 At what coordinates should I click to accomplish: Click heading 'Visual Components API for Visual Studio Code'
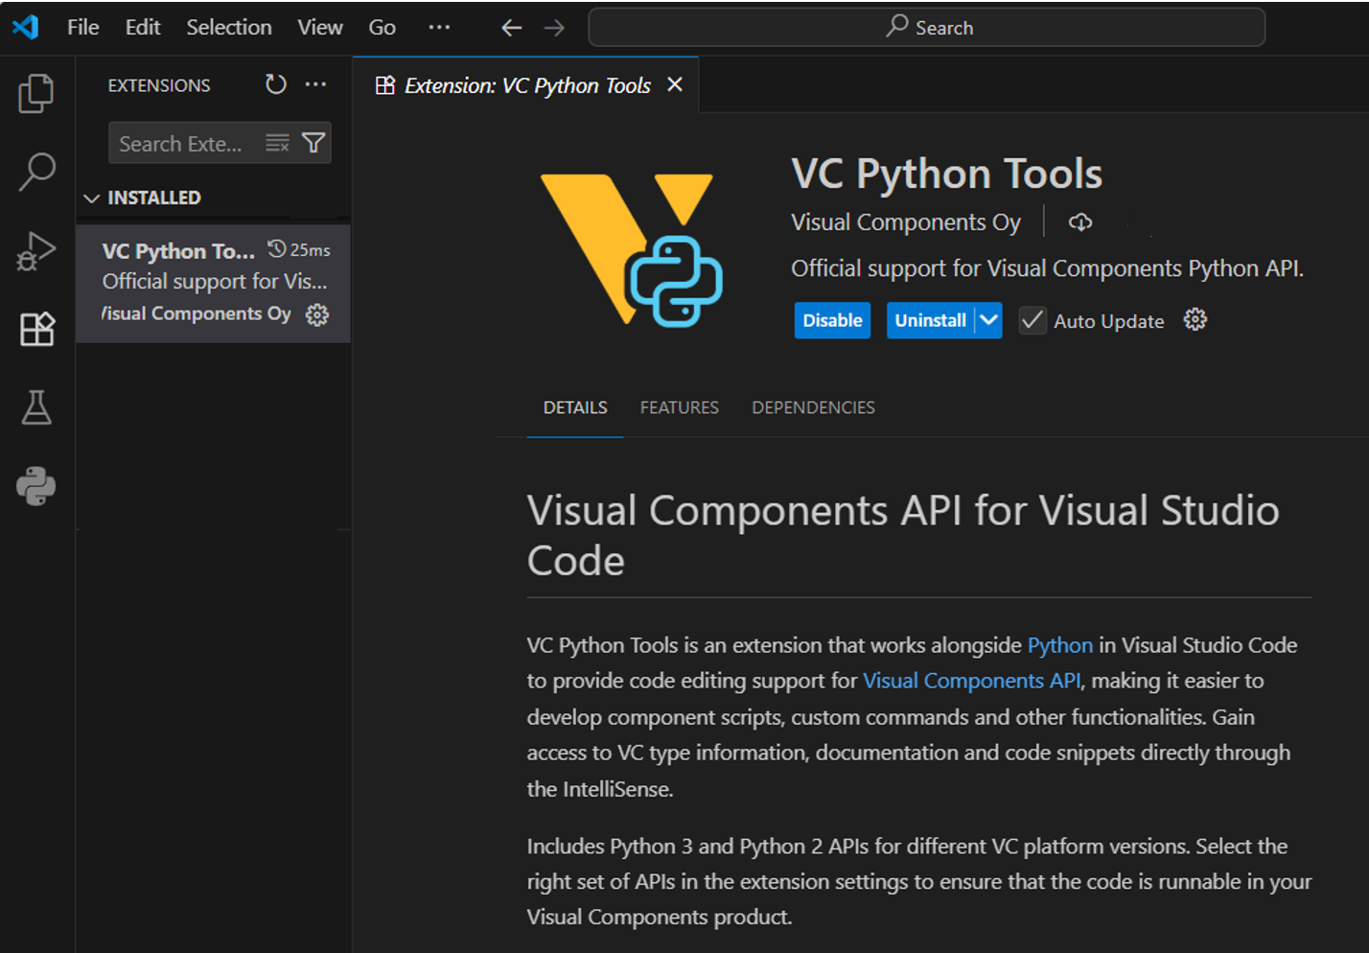pos(903,535)
